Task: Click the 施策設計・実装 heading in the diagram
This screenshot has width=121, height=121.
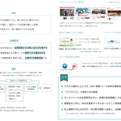Action: (x=14, y=87)
